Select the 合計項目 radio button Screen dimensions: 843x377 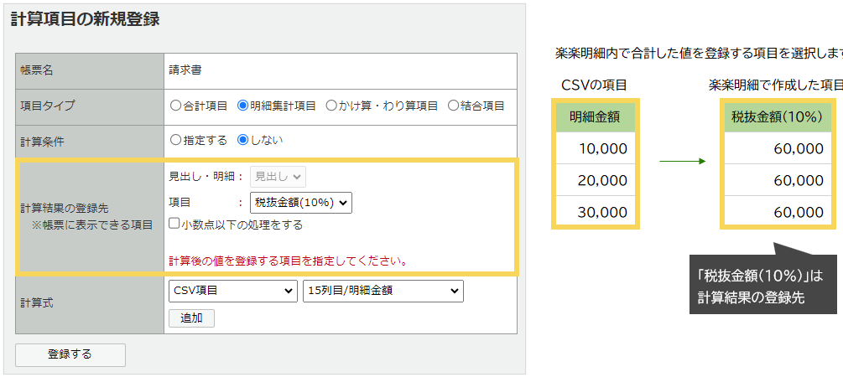click(175, 106)
